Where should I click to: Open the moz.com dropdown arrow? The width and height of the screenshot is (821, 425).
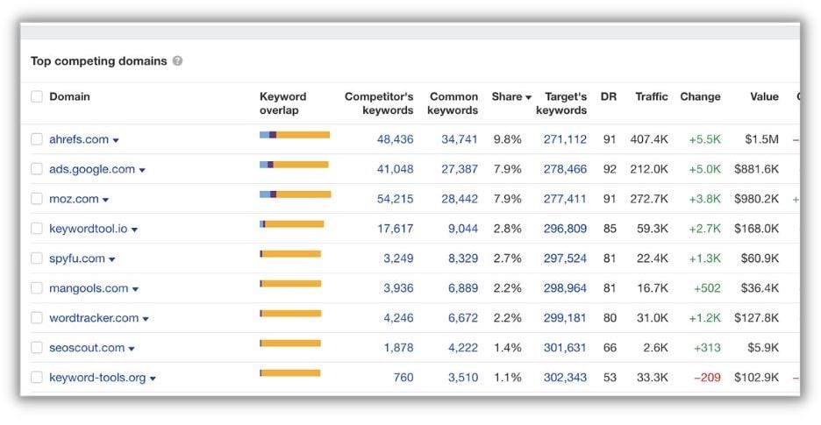click(x=105, y=200)
